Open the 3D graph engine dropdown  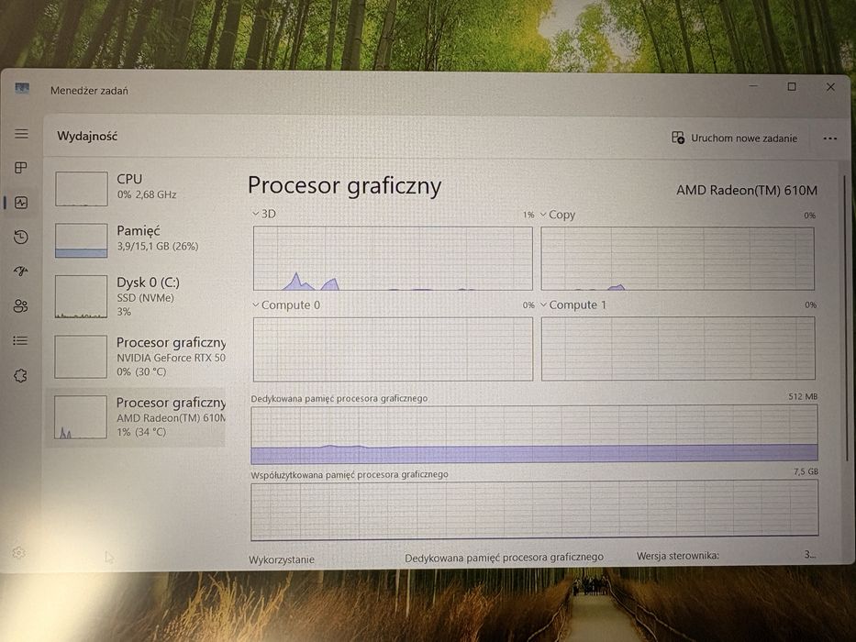264,214
